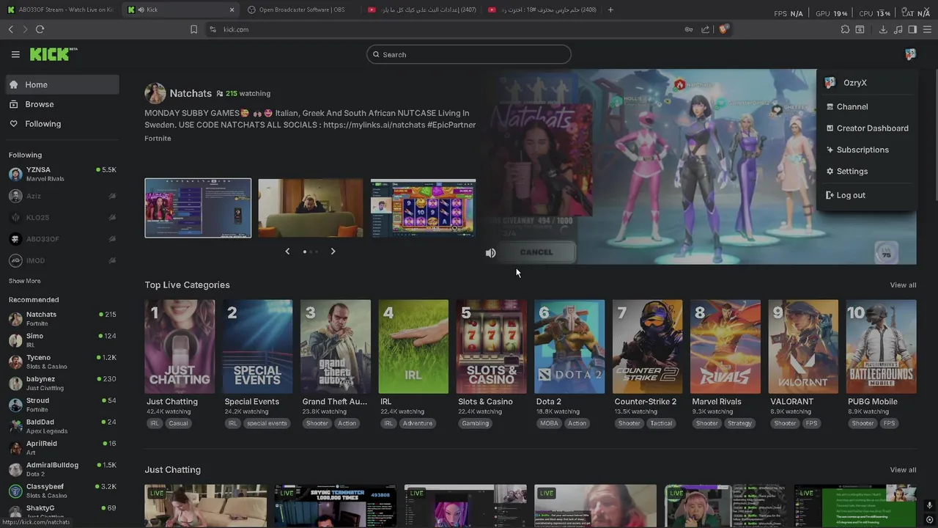Select first featured stream thumbnail
Image resolution: width=938 pixels, height=528 pixels.
pyautogui.click(x=198, y=208)
